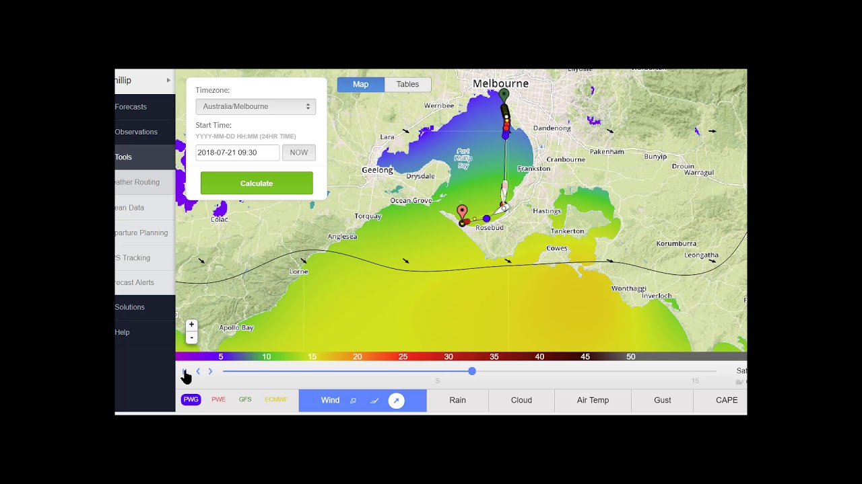862x484 pixels.
Task: Click the red destination pin near Rosebud
Action: pos(462,214)
